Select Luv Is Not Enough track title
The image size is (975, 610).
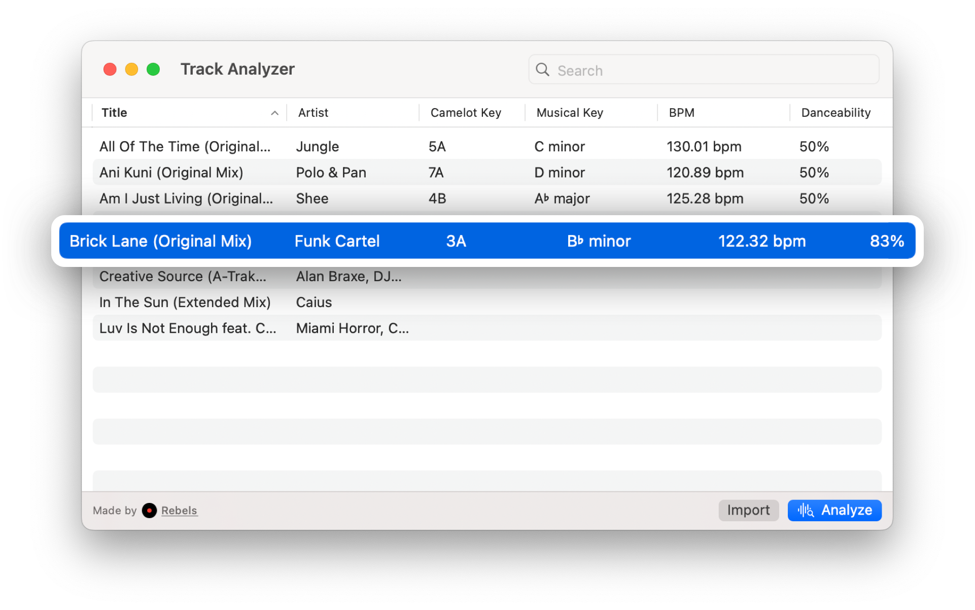click(188, 328)
